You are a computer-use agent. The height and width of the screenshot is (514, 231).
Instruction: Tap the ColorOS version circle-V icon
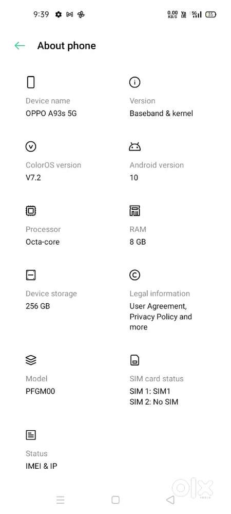[x=30, y=146]
